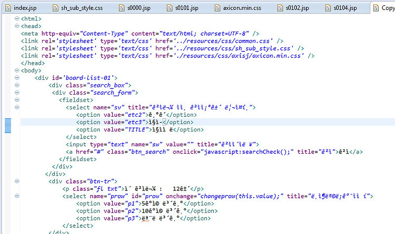
Task: Select the partially visible Copy tab
Action: [x=383, y=8]
